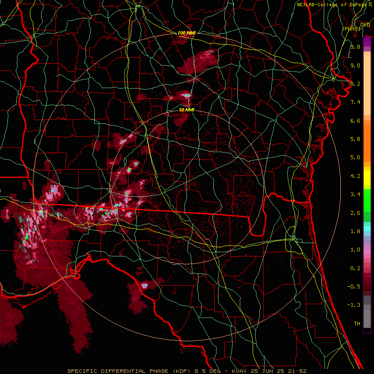Click the 4.2 value on the color scale
The image size is (374, 374).
click(x=355, y=176)
